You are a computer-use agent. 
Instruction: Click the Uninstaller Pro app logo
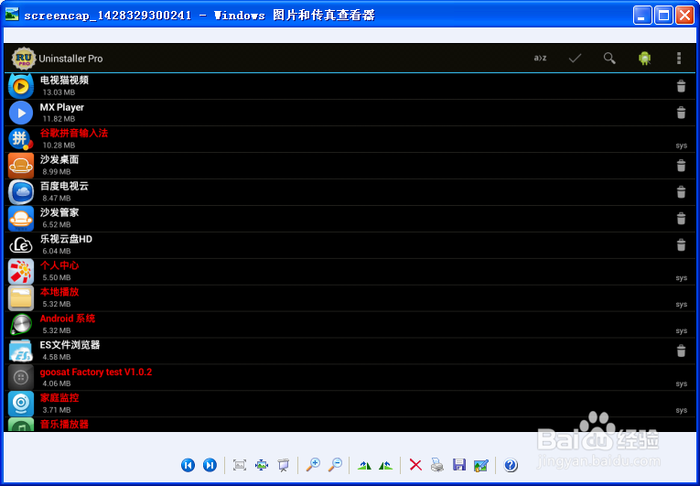[24, 58]
